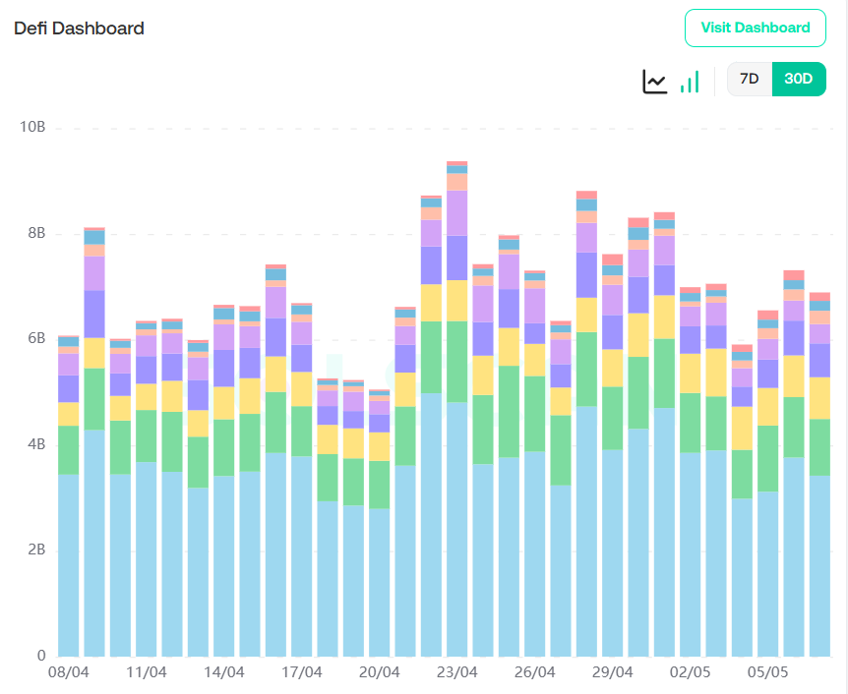Click light blue bottom segment of 29/04 bar

click(x=613, y=550)
